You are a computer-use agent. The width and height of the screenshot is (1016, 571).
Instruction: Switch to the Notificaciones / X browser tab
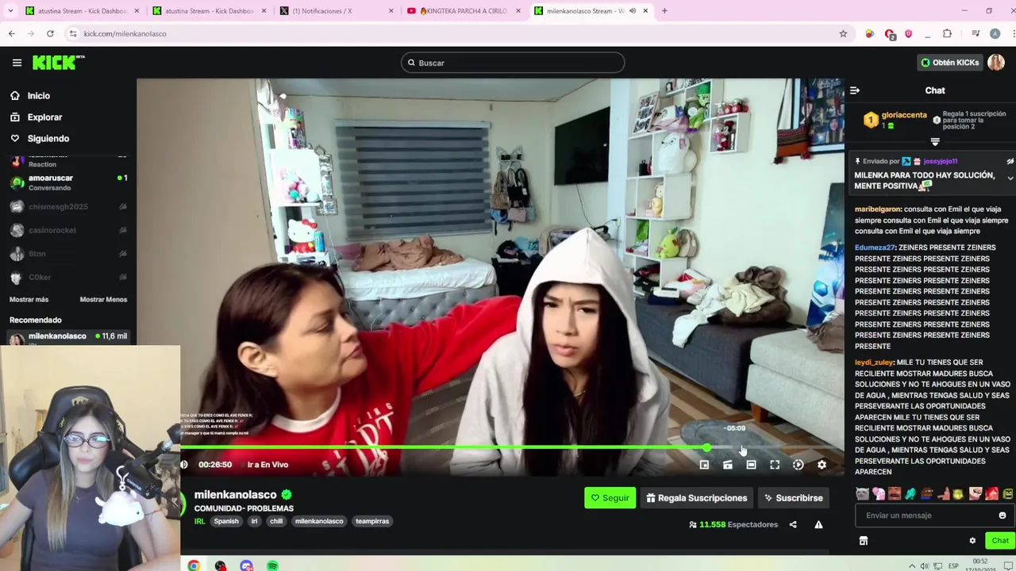[337, 11]
